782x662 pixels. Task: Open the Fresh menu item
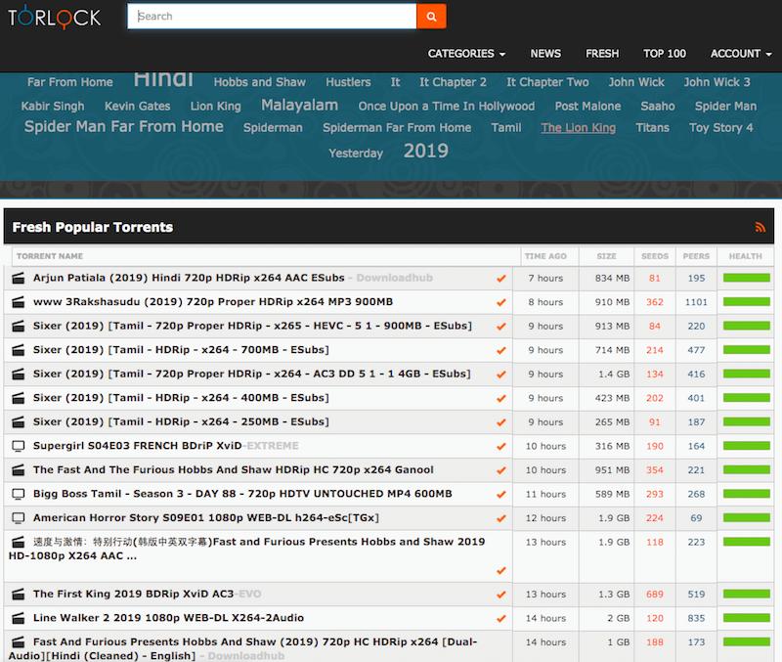602,54
